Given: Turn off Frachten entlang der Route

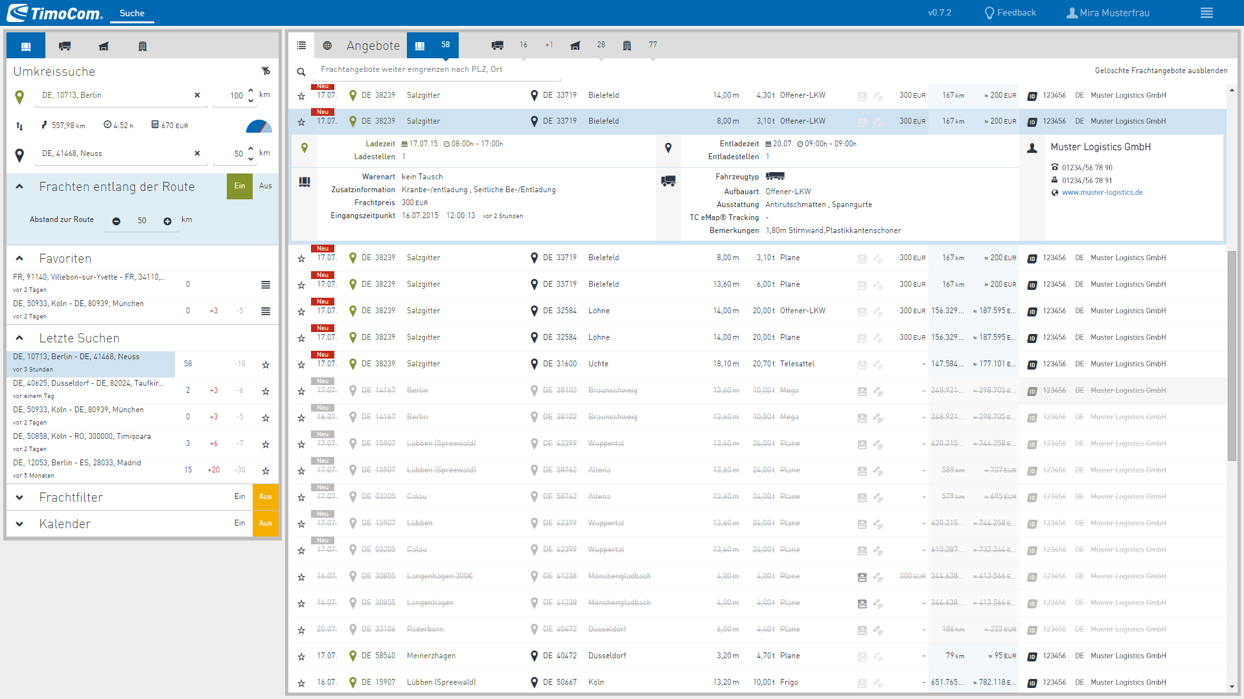Looking at the screenshot, I should pyautogui.click(x=266, y=186).
